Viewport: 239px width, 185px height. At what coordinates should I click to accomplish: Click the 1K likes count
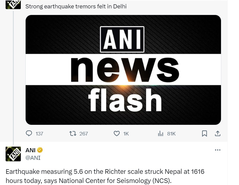click(x=126, y=134)
